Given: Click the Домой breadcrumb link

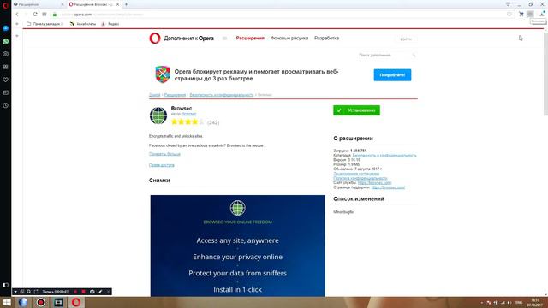Looking at the screenshot, I should click(154, 95).
